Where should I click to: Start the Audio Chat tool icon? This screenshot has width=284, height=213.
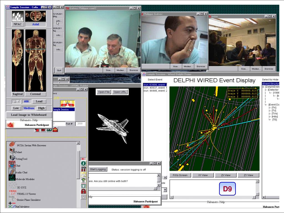tap(12, 171)
